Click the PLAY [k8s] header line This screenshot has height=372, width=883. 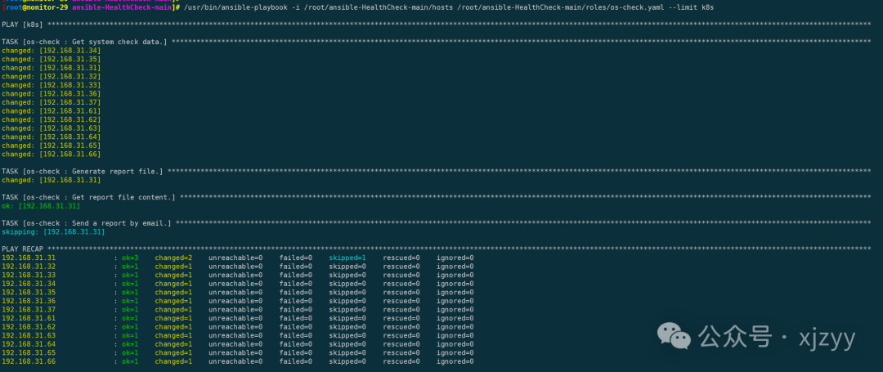[x=437, y=25]
